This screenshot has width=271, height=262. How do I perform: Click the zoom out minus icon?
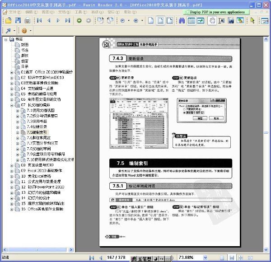tap(122, 21)
